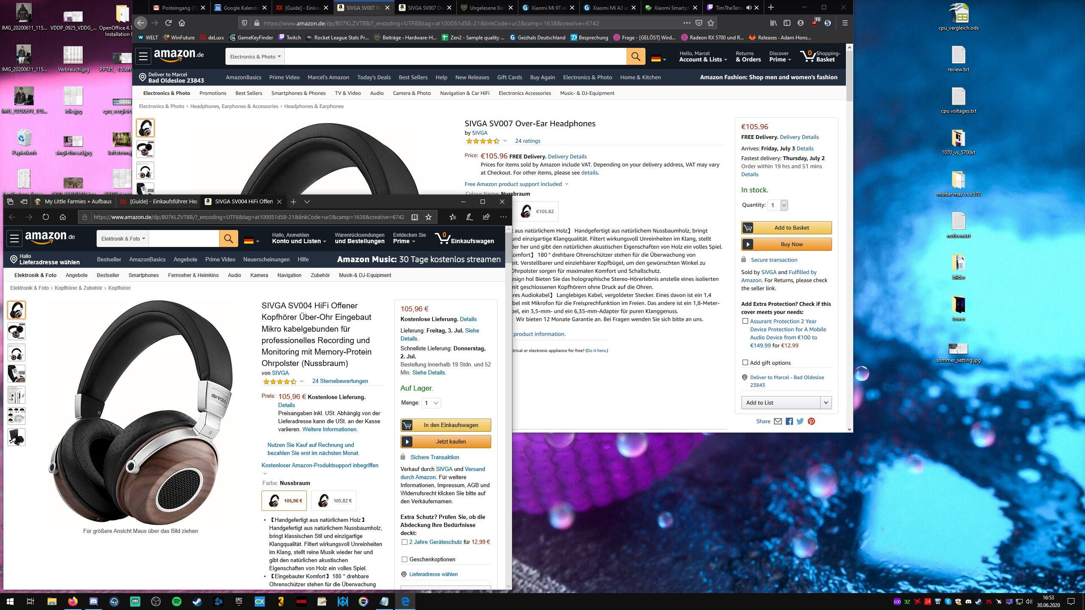Share product via Twitter icon
This screenshot has width=1085, height=610.
pos(800,421)
